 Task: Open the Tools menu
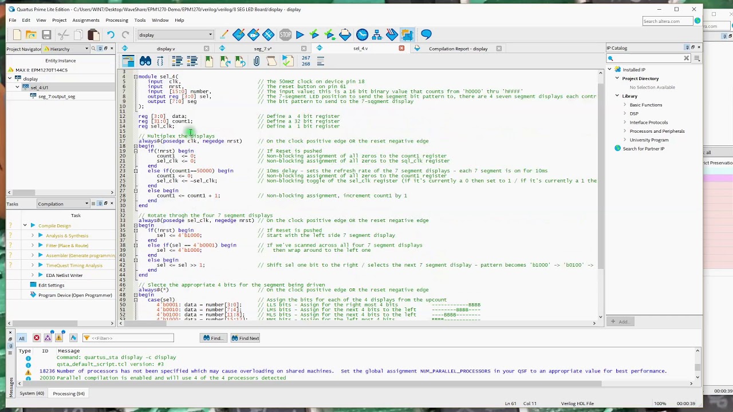(x=140, y=20)
